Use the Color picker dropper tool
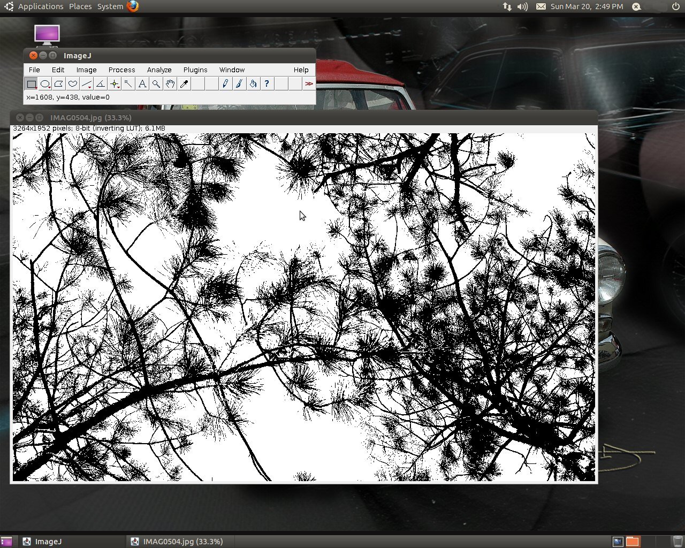The image size is (685, 548). click(x=184, y=83)
